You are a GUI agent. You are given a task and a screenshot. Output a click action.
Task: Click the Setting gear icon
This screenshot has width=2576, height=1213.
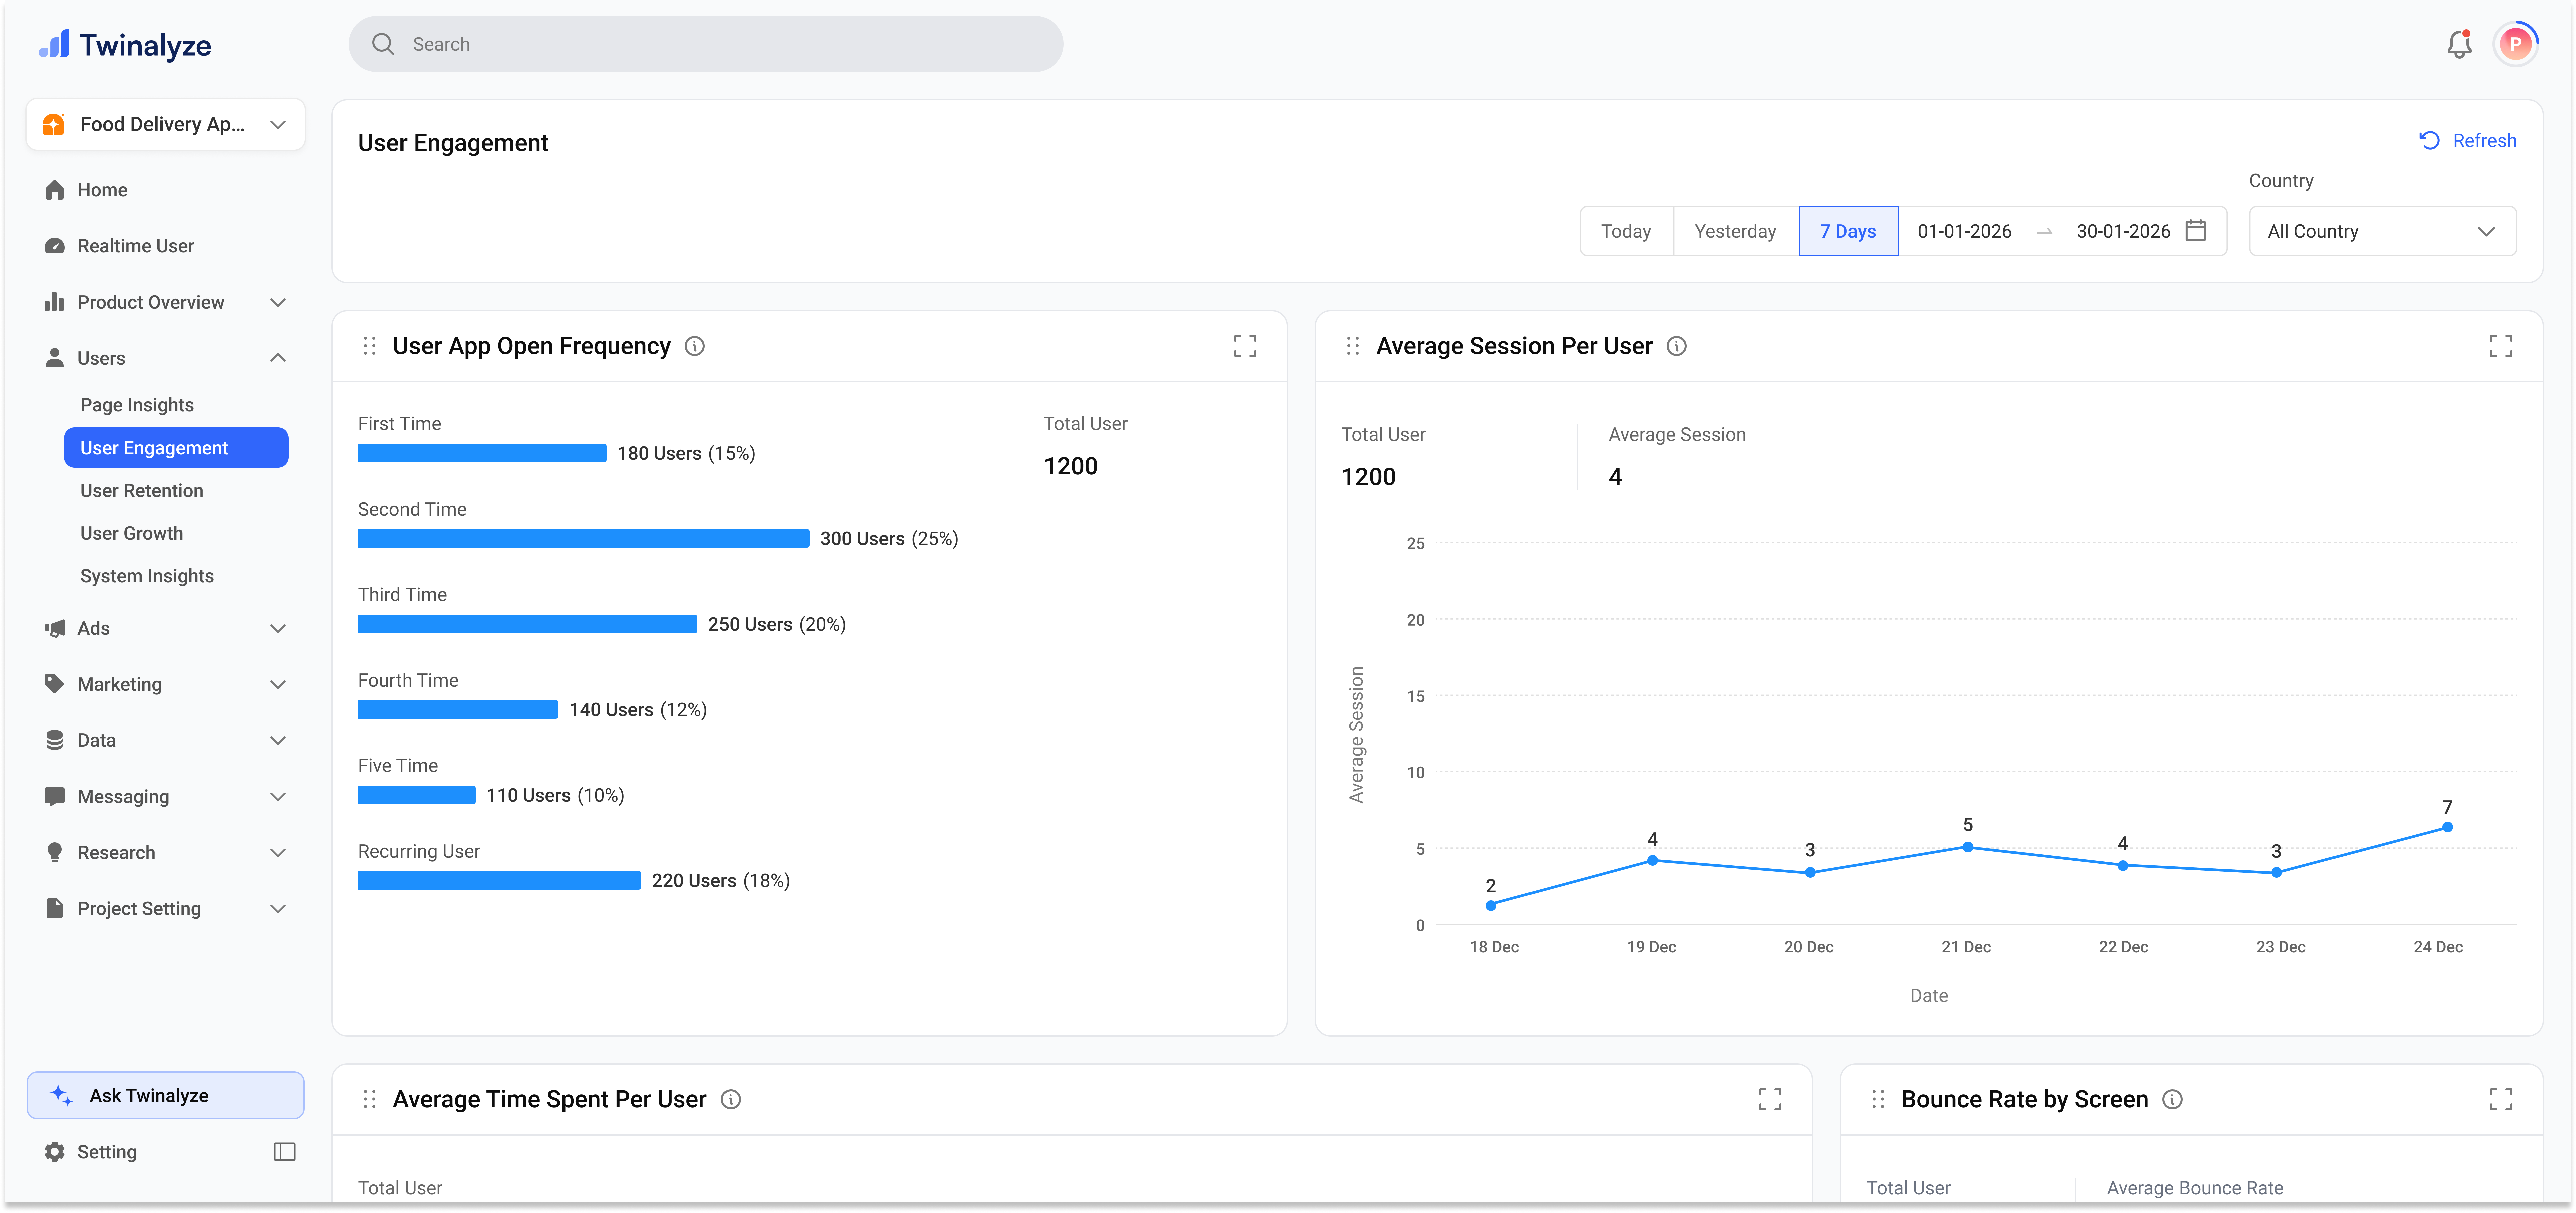pos(55,1152)
